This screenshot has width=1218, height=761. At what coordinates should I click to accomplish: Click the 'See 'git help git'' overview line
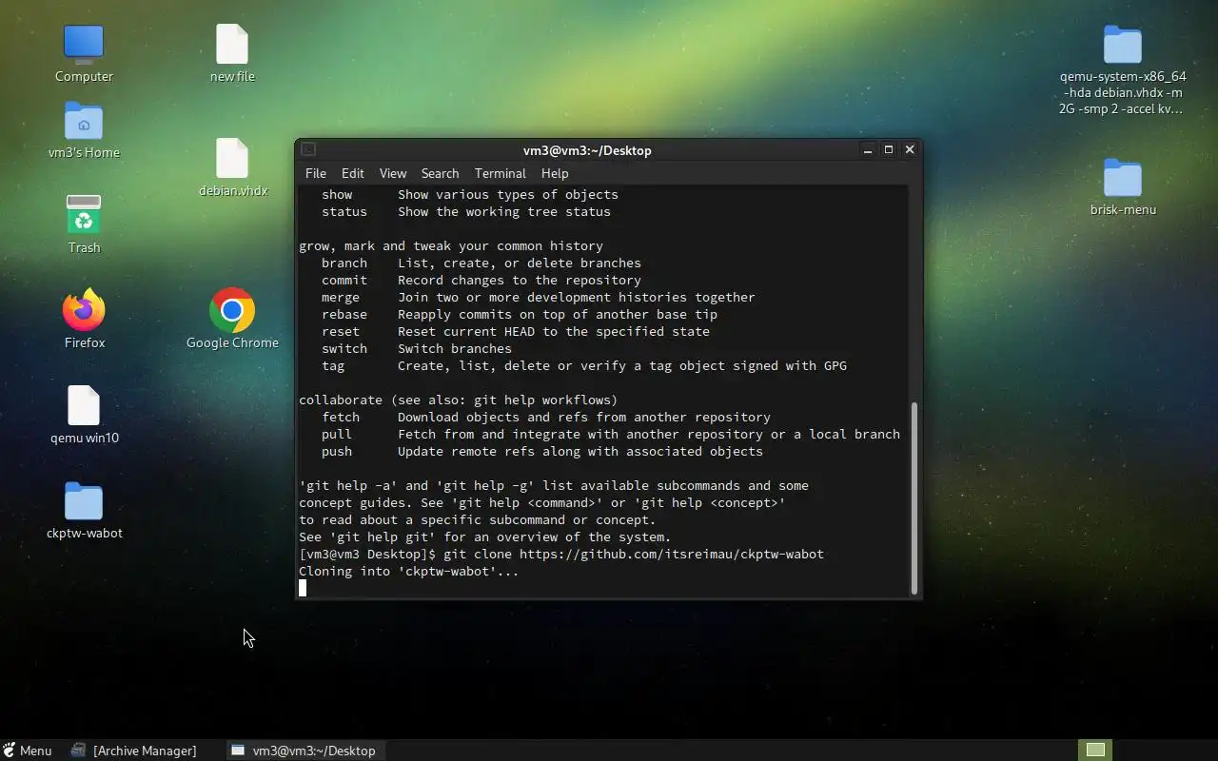pos(485,537)
